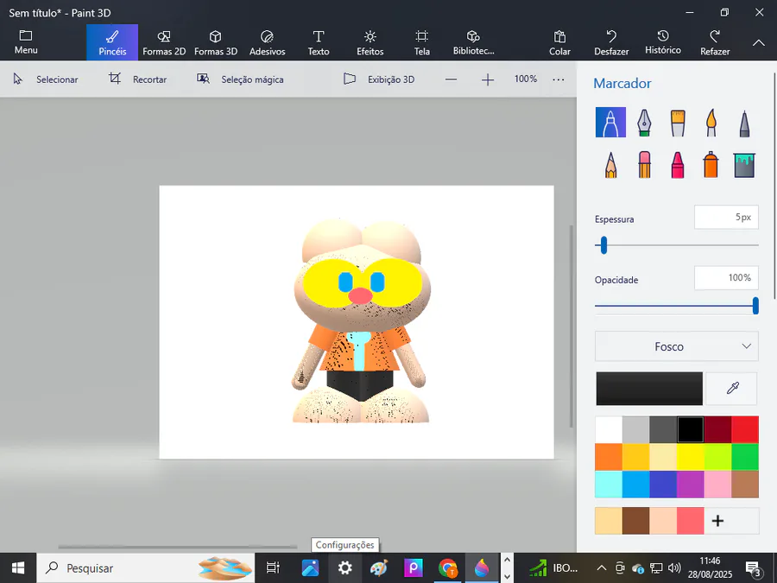Choose the black color swatch

pyautogui.click(x=691, y=429)
